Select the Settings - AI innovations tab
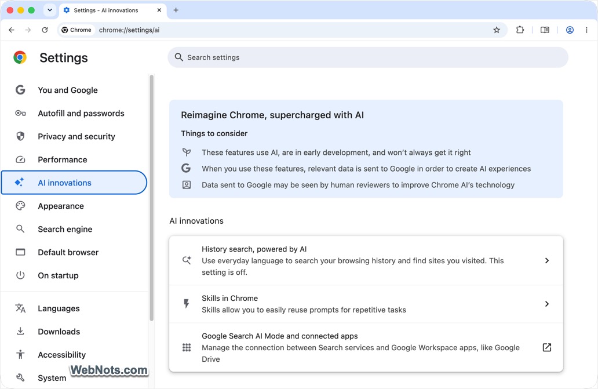598x389 pixels. tap(113, 10)
